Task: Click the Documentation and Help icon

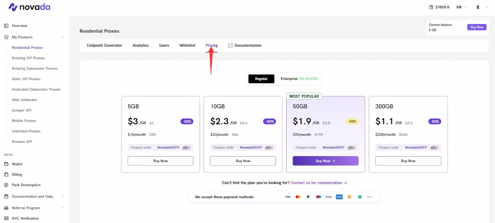Action: [x=6, y=196]
